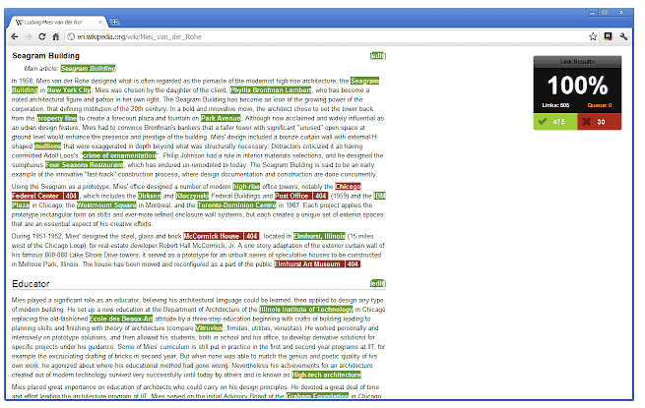Viewport: 645px width, 408px height.
Task: Follow the Toronto-Dominion Centre link
Action: point(237,205)
